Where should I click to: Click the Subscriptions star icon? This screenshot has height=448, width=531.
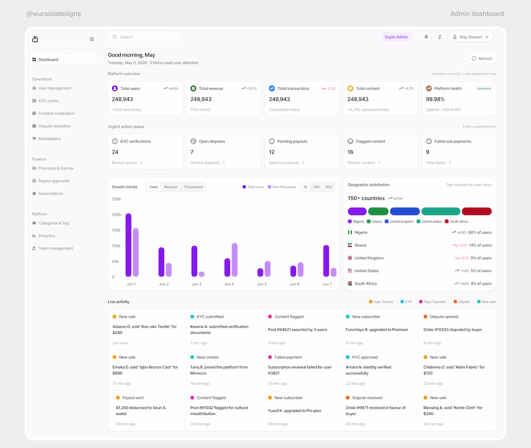point(34,194)
